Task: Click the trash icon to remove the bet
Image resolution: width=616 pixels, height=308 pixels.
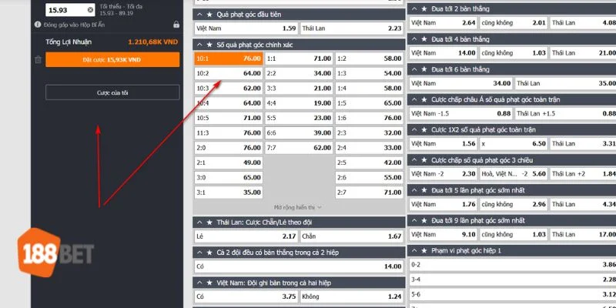Action: coord(38,59)
